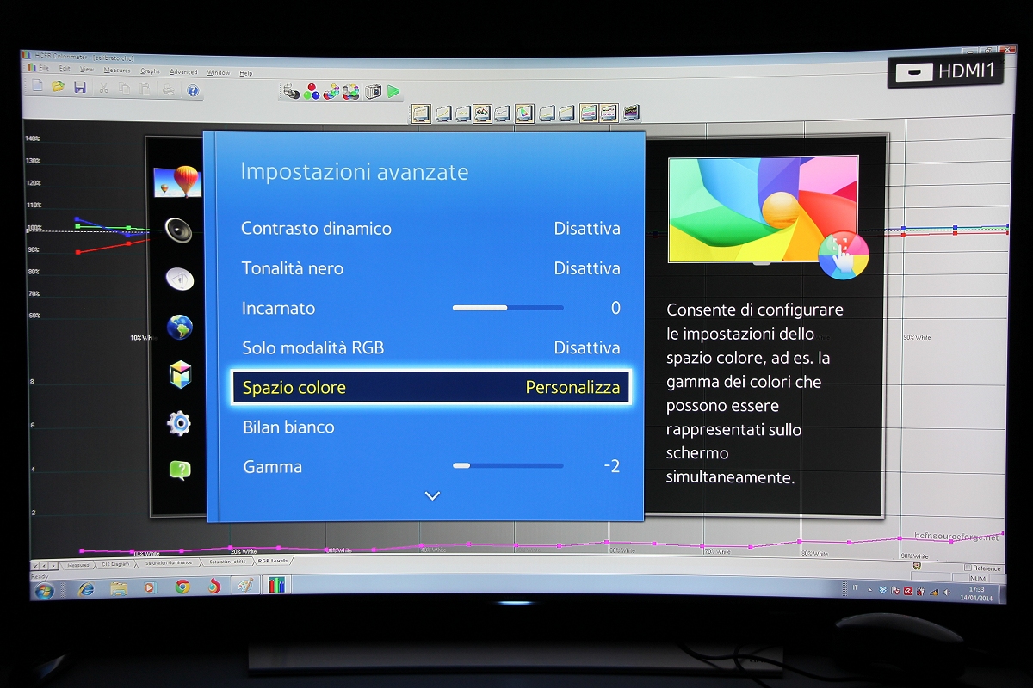Screen dimensions: 1033x688
Task: Click the green Support question mark icon
Action: point(179,470)
